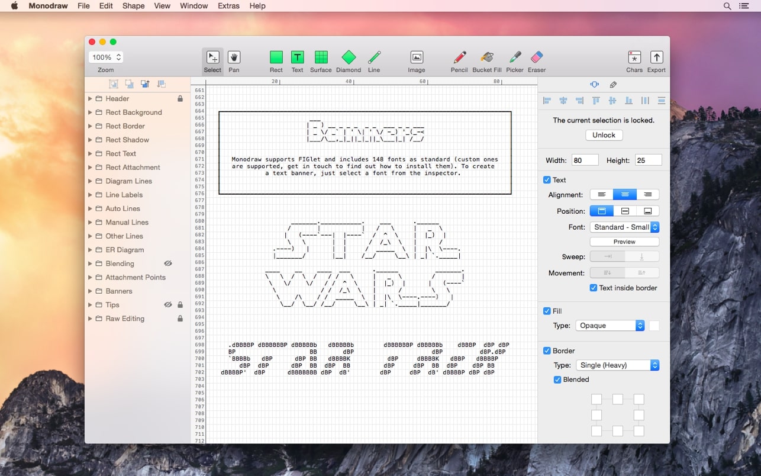Uncheck the Text inside border option

[x=593, y=288]
